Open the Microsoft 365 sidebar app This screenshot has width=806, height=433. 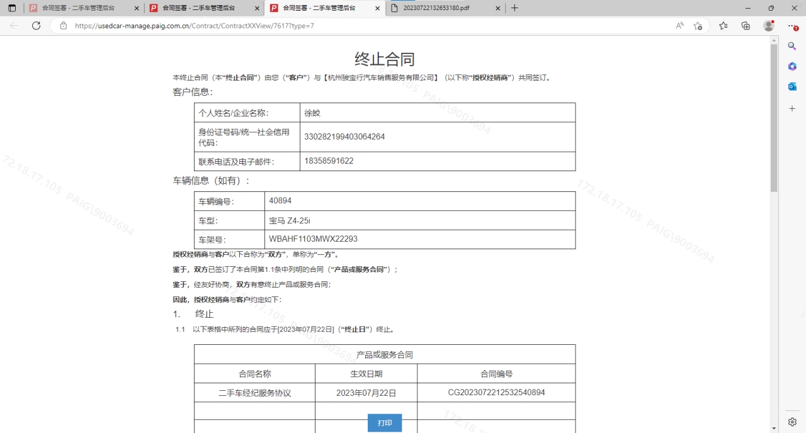click(792, 66)
